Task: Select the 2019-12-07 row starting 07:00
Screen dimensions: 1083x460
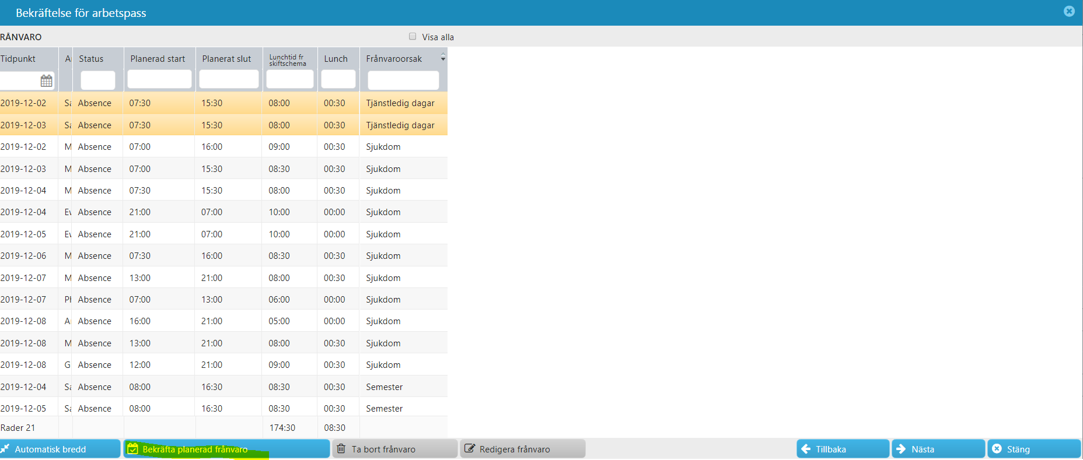Action: (223, 300)
